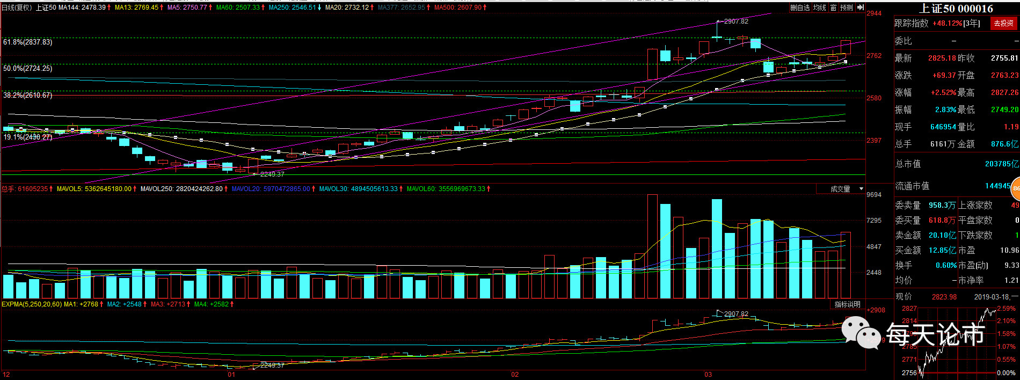The image size is (1020, 380).
Task: Toggle the 均线 moving averages display
Action: point(820,8)
